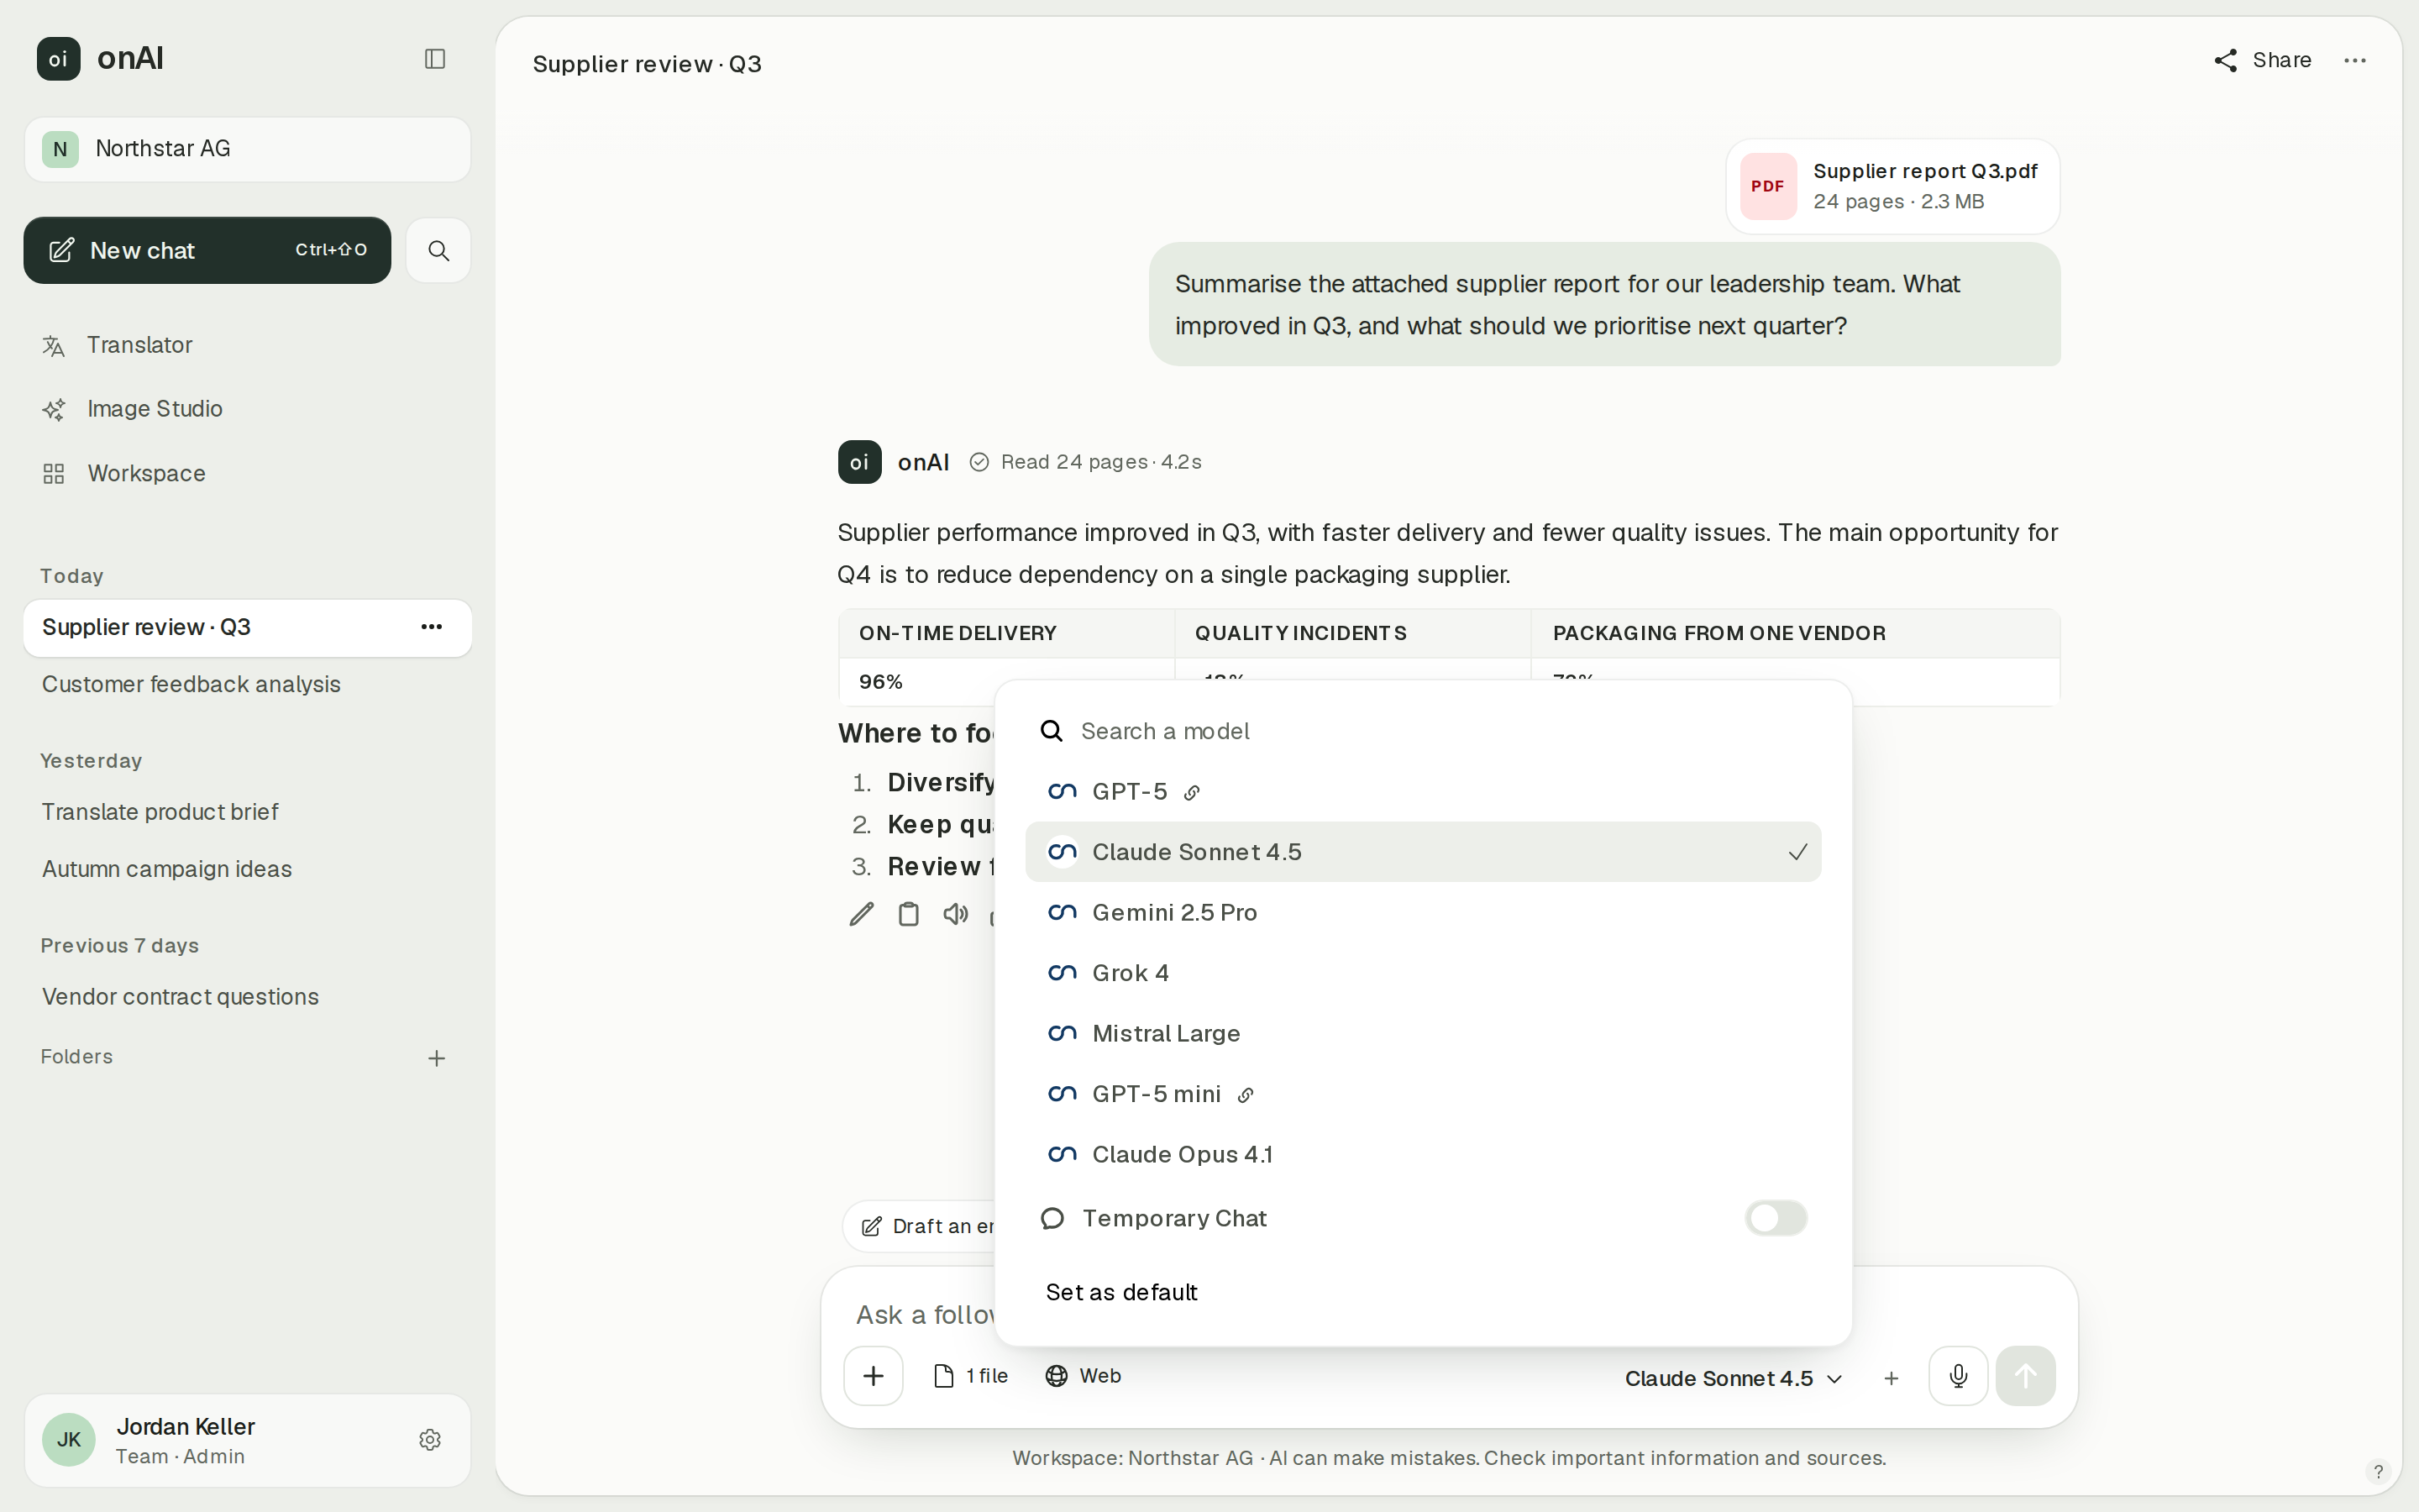Click the 1 file attachment chip
The width and height of the screenshot is (2419, 1512).
[x=971, y=1376]
